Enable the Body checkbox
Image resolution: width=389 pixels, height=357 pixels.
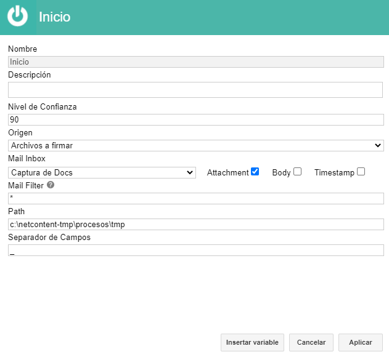click(298, 172)
